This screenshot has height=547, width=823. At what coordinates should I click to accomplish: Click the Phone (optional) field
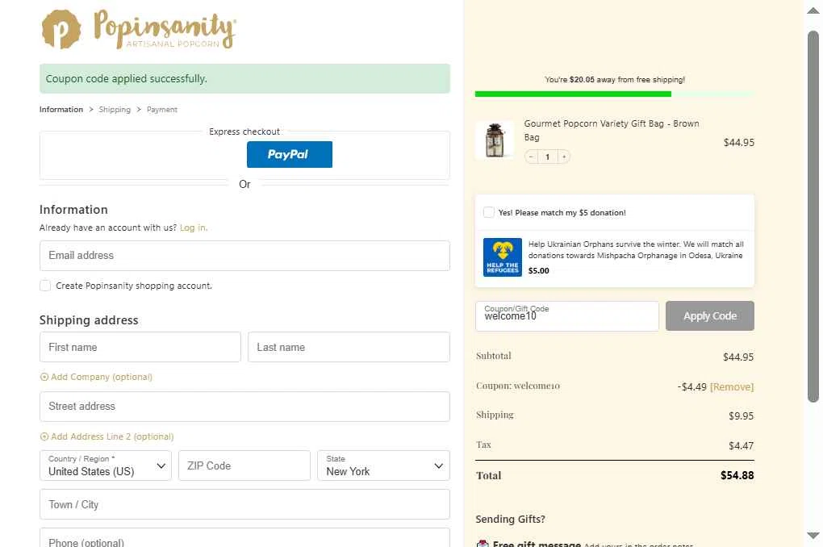tap(244, 538)
